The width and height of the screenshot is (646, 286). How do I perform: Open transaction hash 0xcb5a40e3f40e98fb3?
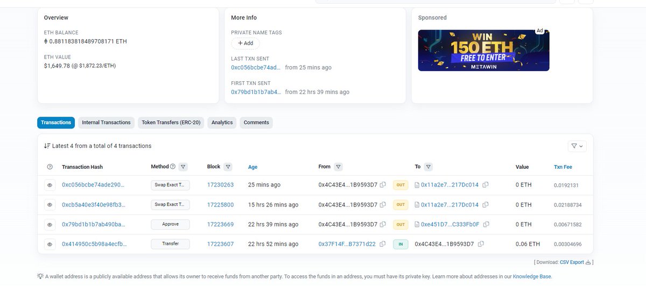(x=94, y=205)
